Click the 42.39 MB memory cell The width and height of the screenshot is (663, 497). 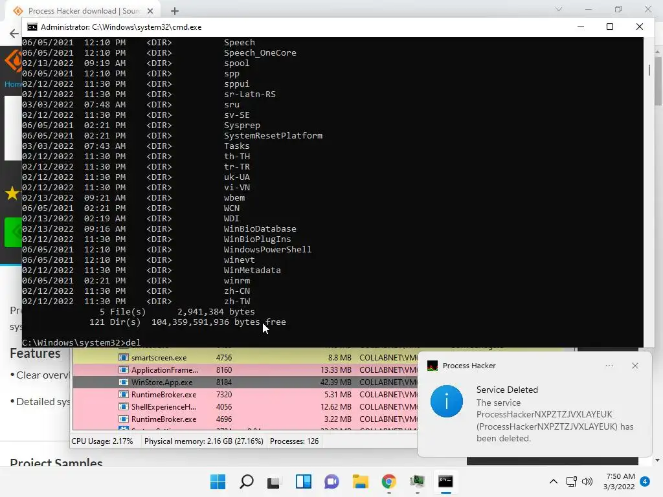click(x=336, y=382)
